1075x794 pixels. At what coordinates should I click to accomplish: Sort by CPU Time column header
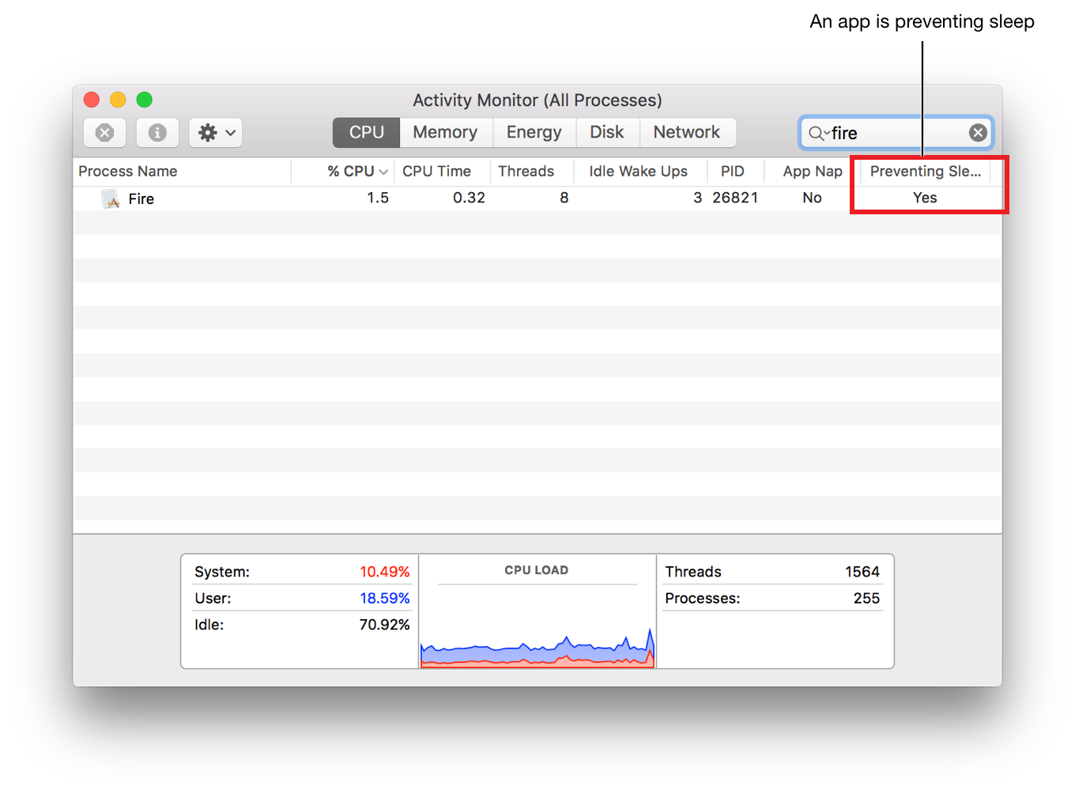[436, 172]
